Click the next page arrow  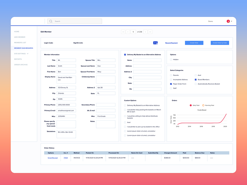tap(145, 32)
